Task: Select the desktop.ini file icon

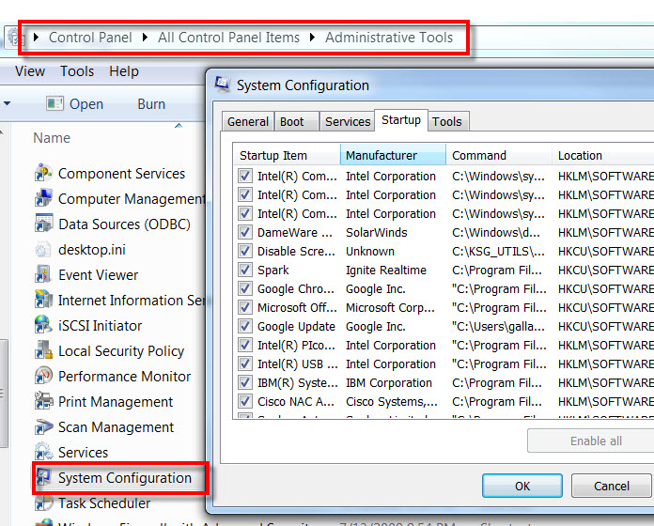Action: (43, 249)
